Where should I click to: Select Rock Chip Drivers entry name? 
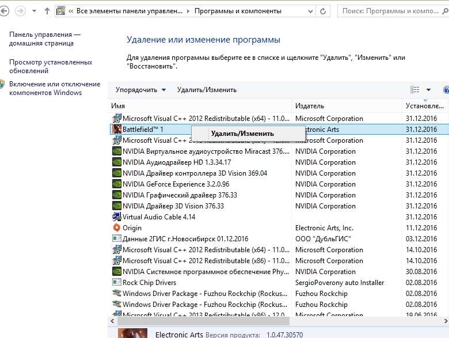click(149, 283)
